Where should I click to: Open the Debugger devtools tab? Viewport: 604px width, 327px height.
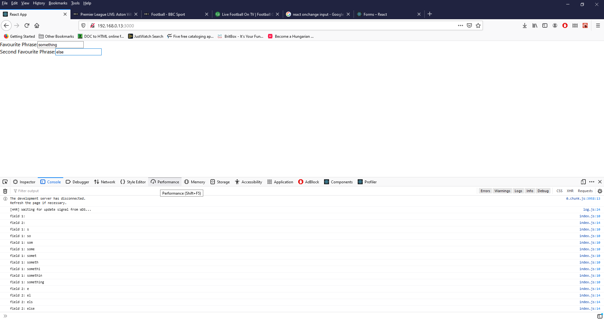tap(77, 182)
